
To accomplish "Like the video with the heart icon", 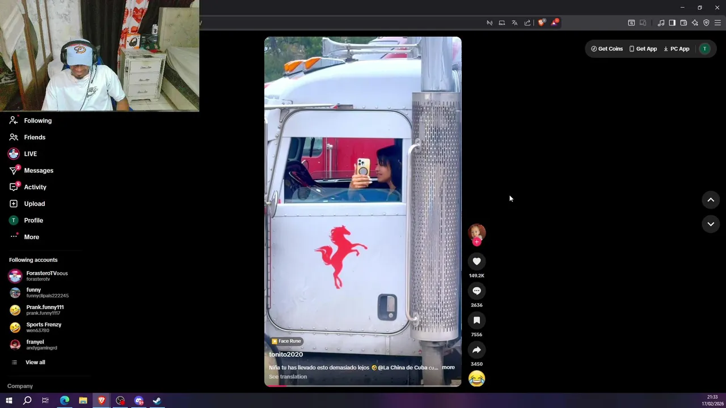I will point(476,261).
